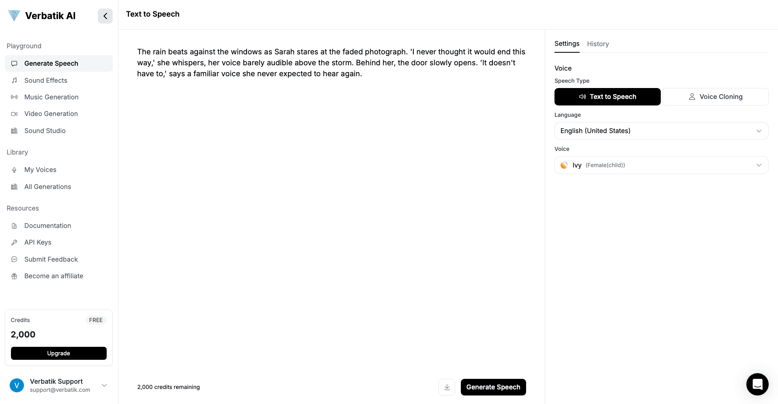
Task: Expand the Language dropdown
Action: pyautogui.click(x=661, y=131)
